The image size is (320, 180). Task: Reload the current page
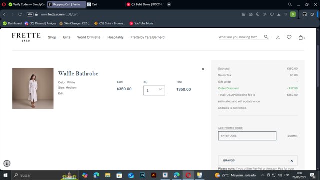(20, 14)
